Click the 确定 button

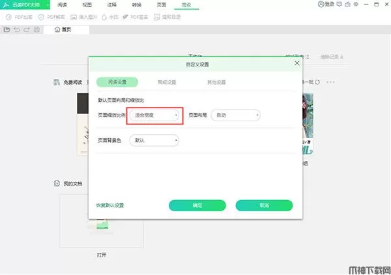pos(197,205)
